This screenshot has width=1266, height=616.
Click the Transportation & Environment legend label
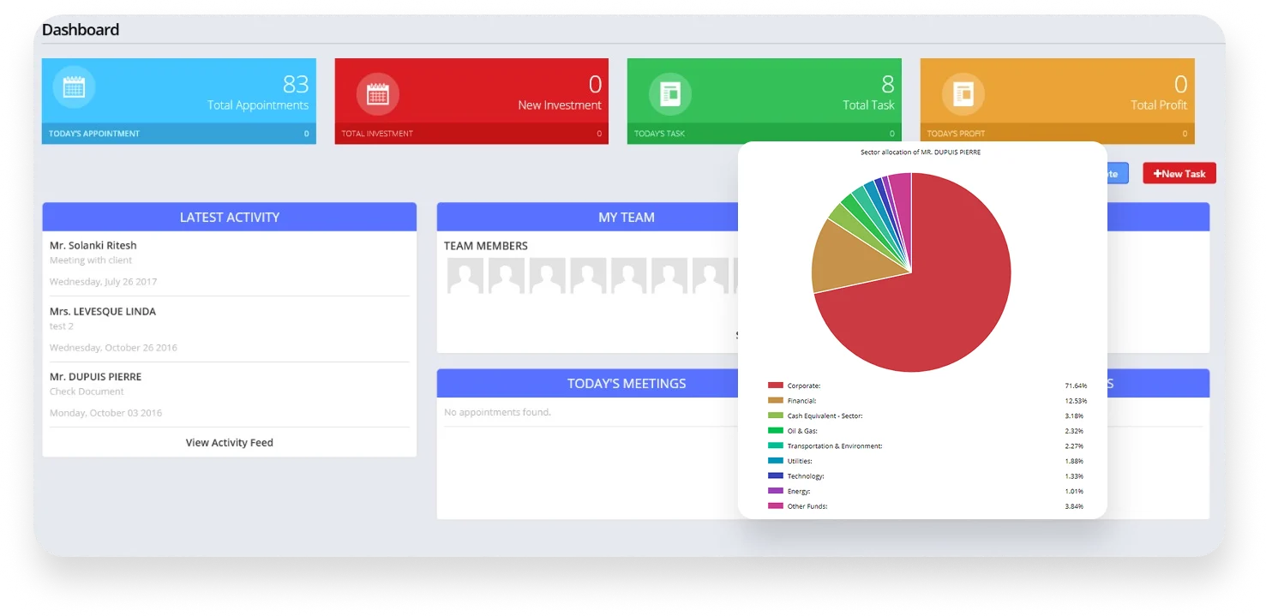835,446
